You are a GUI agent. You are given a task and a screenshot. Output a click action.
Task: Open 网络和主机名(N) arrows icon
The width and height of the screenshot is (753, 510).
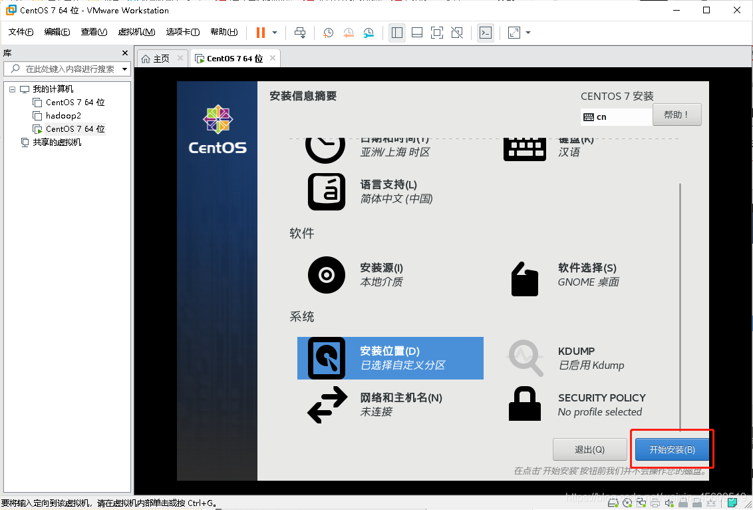[x=327, y=405]
